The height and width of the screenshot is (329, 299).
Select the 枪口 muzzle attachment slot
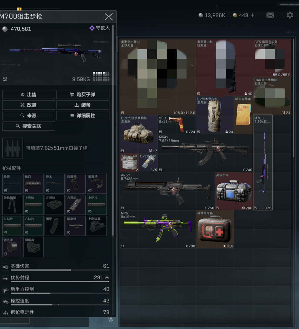click(x=33, y=184)
